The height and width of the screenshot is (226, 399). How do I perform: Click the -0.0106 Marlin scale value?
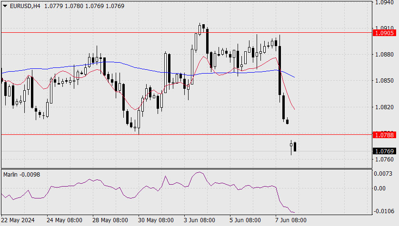point(383,211)
